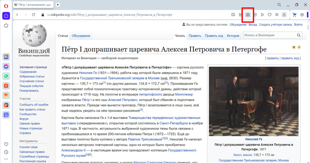Image resolution: width=310 pixels, height=163 pixels.
Task: Open tab search magnifier in title bar
Action: [279, 5]
